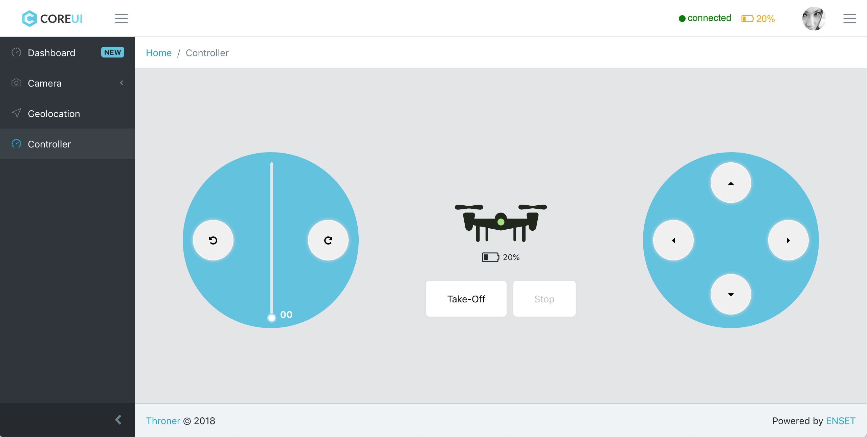The image size is (867, 437).
Task: Toggle the aside panel via right hamburger
Action: pyautogui.click(x=849, y=19)
